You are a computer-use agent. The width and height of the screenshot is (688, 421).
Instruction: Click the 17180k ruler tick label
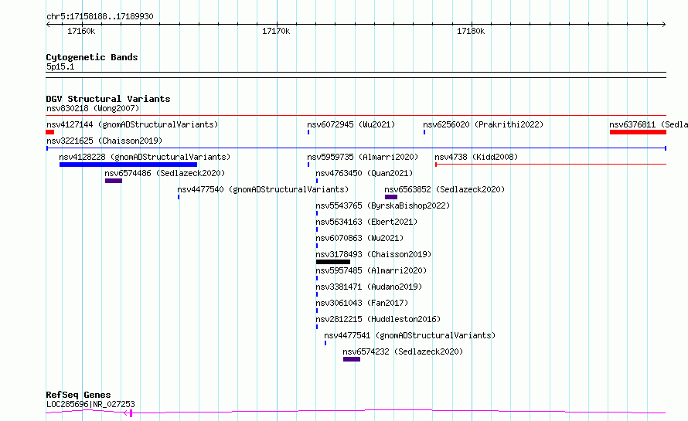click(471, 31)
